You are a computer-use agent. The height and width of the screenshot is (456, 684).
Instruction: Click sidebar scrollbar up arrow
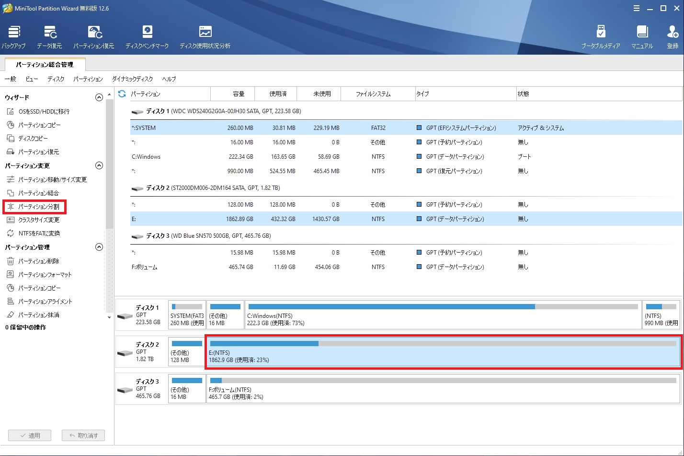coord(109,94)
